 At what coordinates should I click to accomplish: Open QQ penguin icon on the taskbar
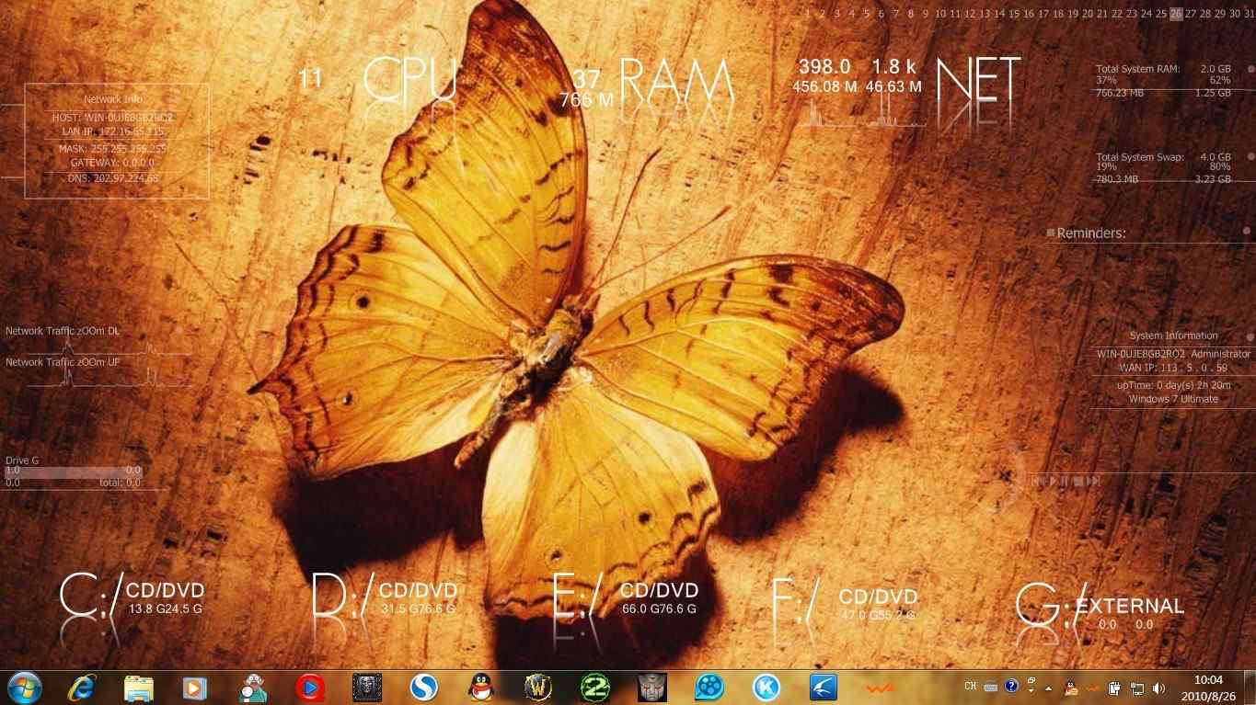(x=479, y=687)
